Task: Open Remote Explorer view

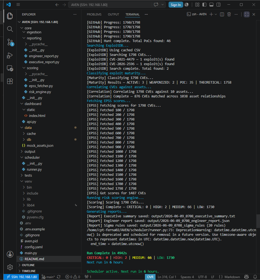Action: (10, 68)
